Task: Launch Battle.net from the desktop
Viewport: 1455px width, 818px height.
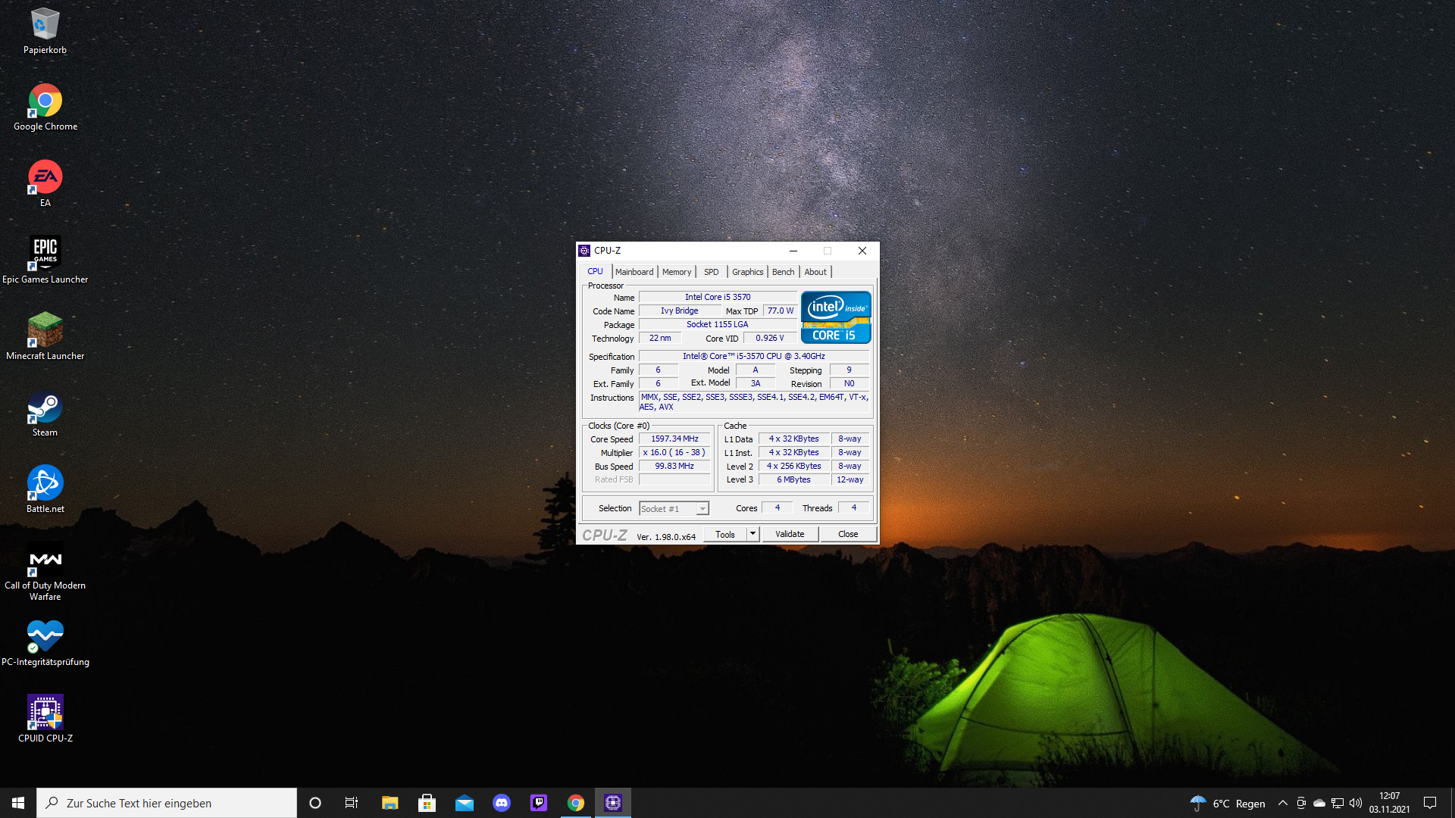Action: point(45,483)
